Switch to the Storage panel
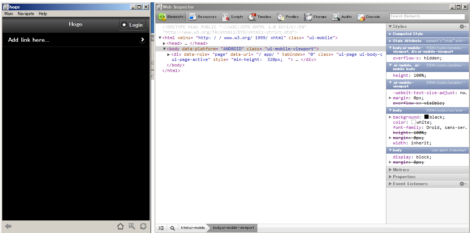Image resolution: width=470 pixels, height=233 pixels. tap(315, 17)
